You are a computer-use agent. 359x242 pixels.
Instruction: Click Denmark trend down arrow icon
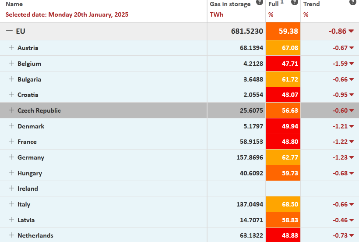(x=352, y=126)
